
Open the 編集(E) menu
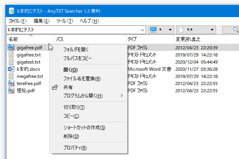[41, 21]
